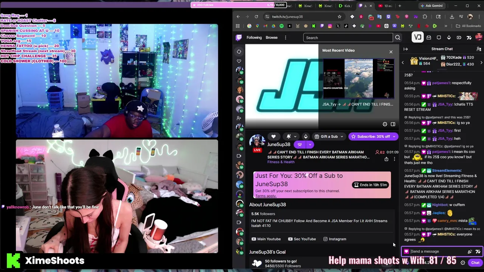Bookmark the page with the star icon
Viewport: 484px width, 272px height.
(x=340, y=17)
